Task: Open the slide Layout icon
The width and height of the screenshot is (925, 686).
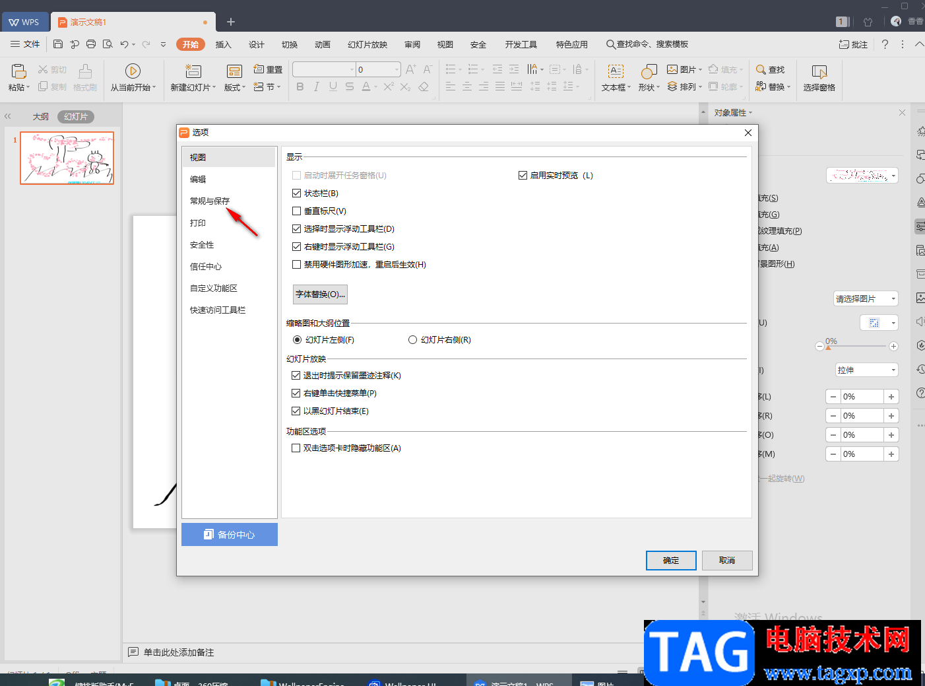Action: pyautogui.click(x=234, y=71)
